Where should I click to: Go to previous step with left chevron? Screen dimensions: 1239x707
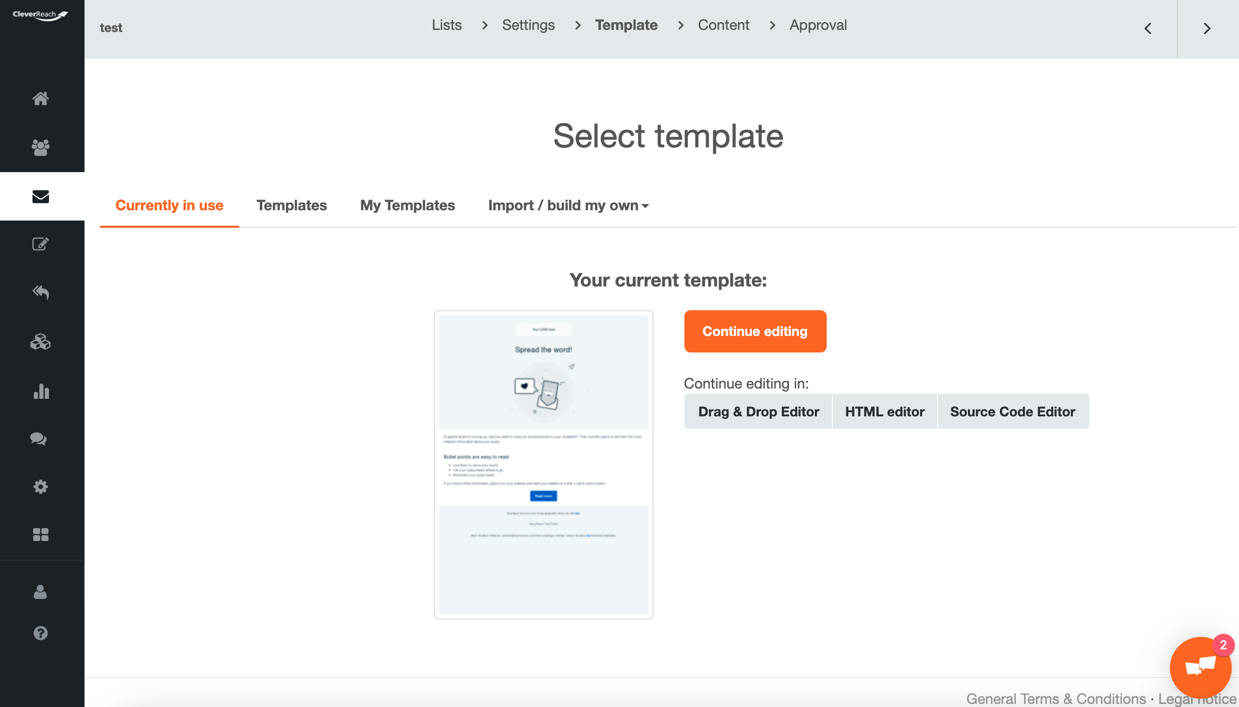coord(1148,29)
